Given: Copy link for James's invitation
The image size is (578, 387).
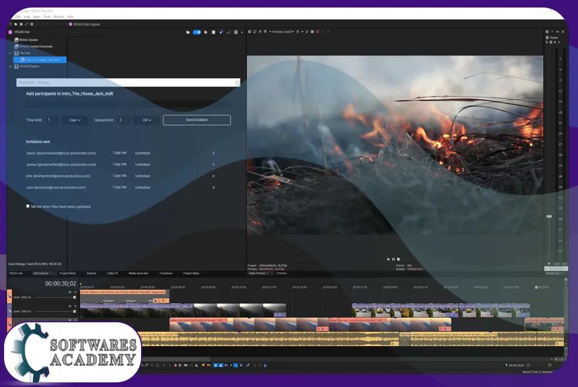Looking at the screenshot, I should pos(120,164).
